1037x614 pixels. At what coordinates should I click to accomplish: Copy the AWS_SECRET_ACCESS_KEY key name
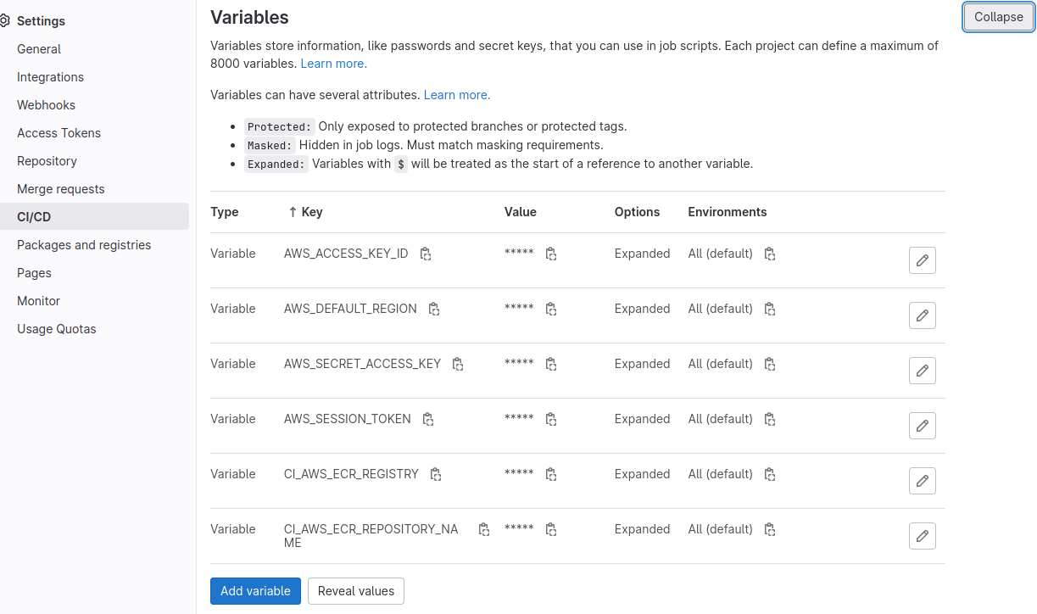[x=458, y=364]
